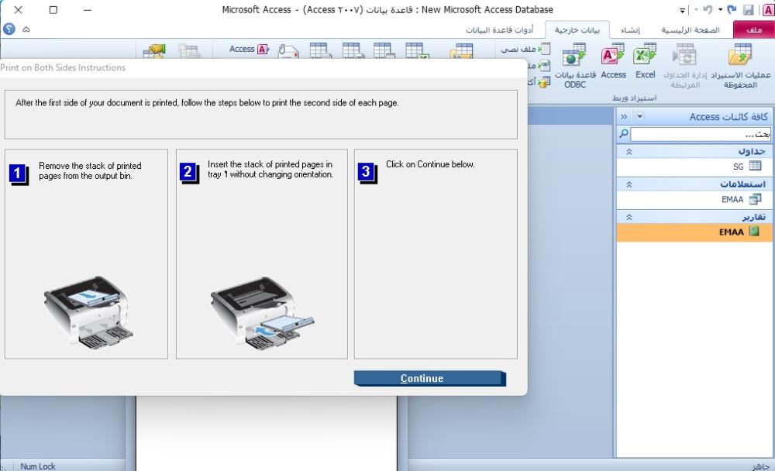Click the "Insert the stack of printed pages" text
This screenshot has width=775, height=471.
coord(270,169)
